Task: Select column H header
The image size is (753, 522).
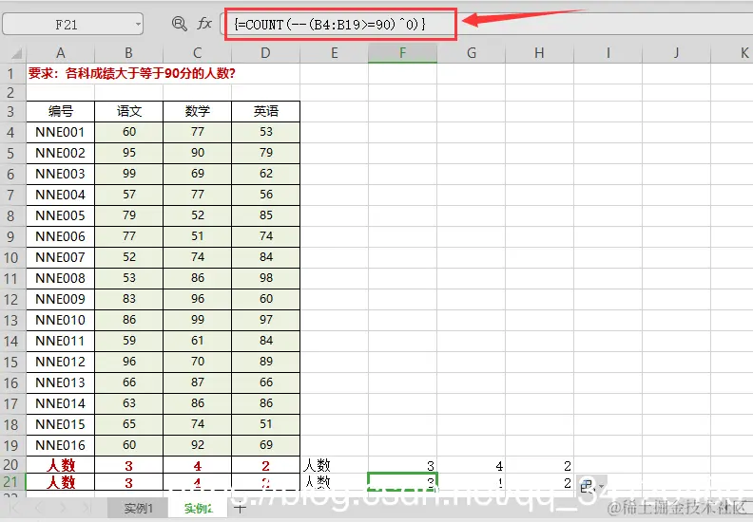Action: 539,53
